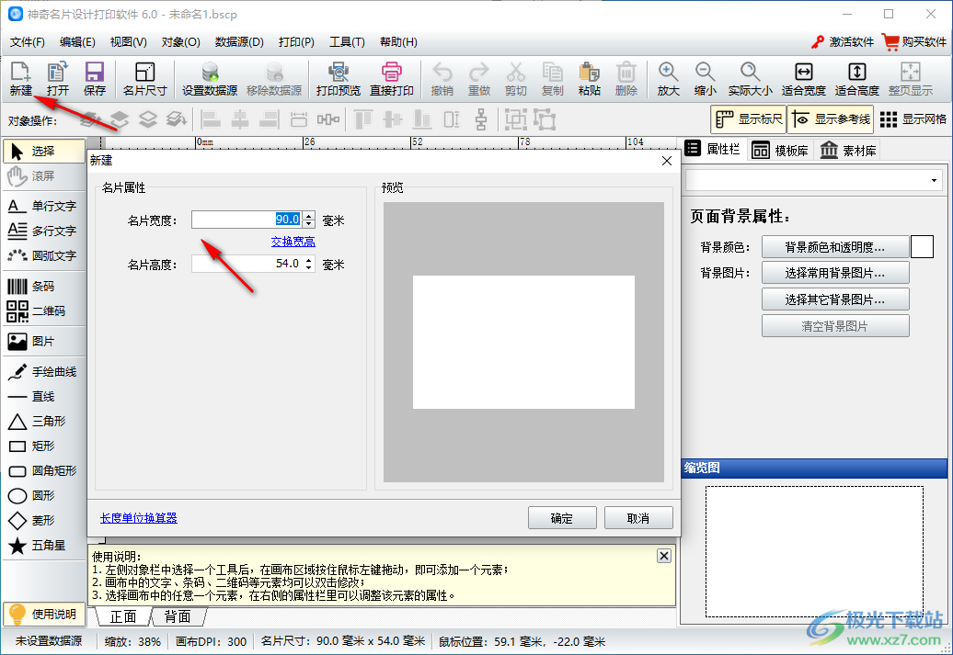Click the white background color swatch
The height and width of the screenshot is (655, 953).
[922, 247]
